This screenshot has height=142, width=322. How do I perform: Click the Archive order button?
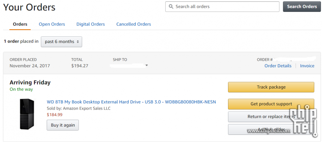click(271, 129)
